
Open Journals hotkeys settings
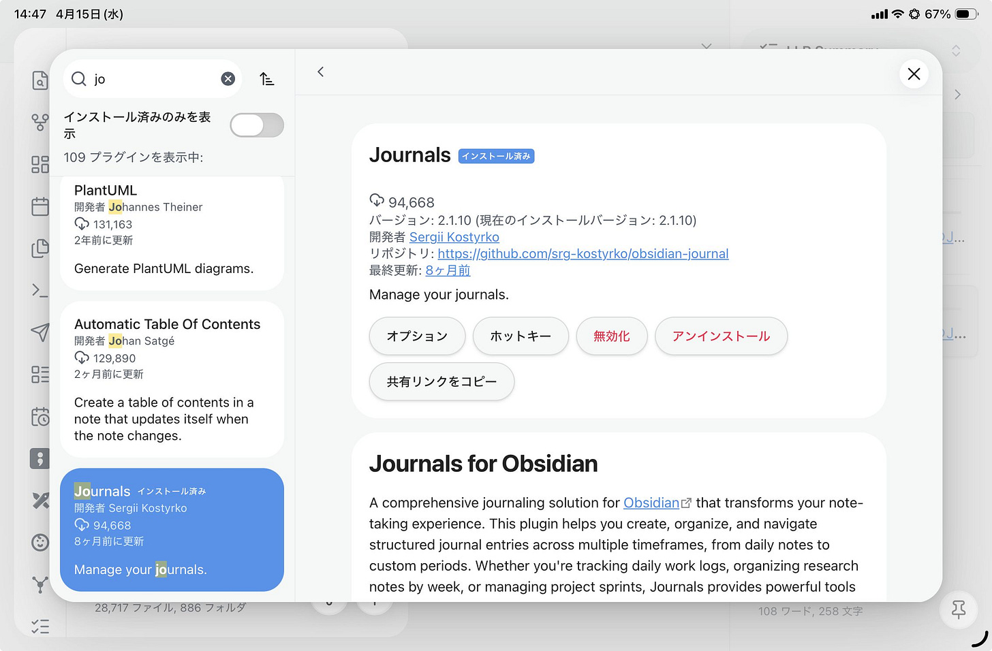tap(521, 336)
